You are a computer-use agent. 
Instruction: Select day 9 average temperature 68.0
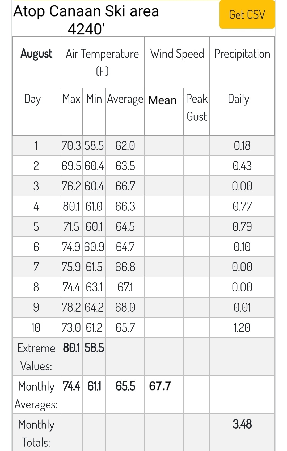tap(125, 307)
